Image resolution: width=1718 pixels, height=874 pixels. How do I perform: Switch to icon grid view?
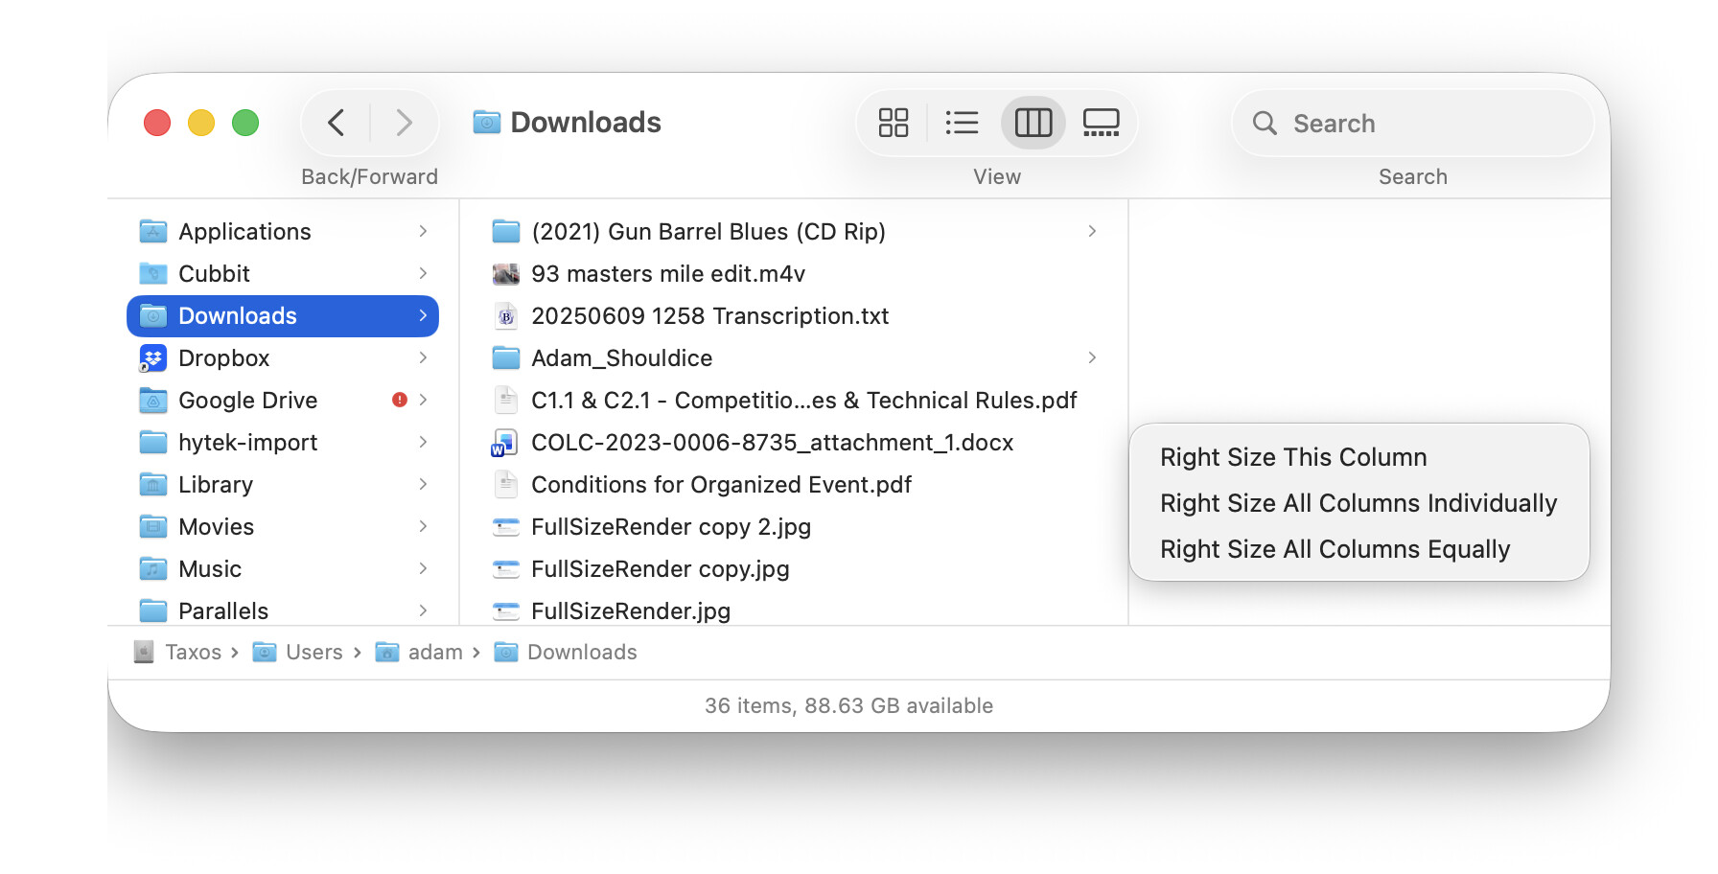893,123
